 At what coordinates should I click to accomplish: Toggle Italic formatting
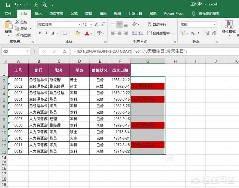(46, 33)
